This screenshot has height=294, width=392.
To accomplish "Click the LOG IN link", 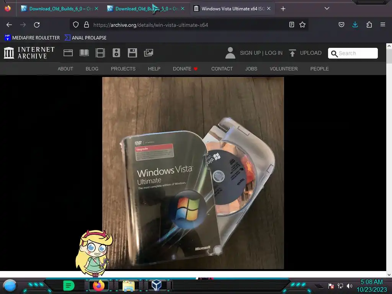I will point(274,53).
